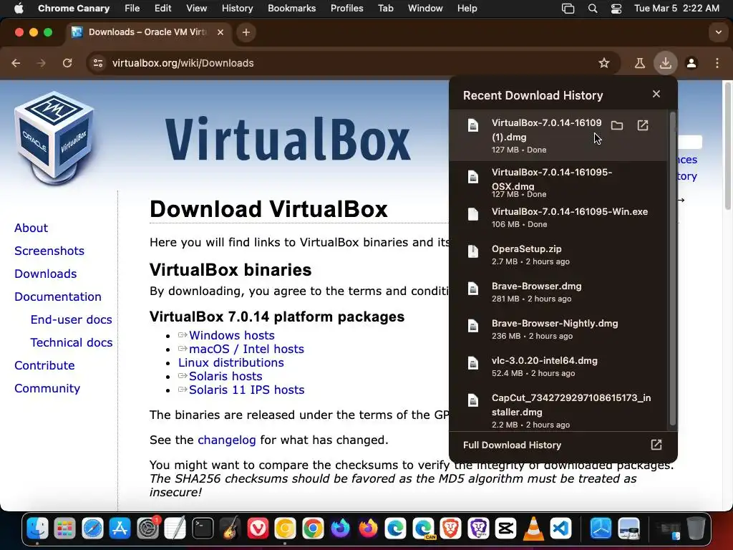The image size is (733, 550).
Task: Open the View menu
Action: click(196, 8)
